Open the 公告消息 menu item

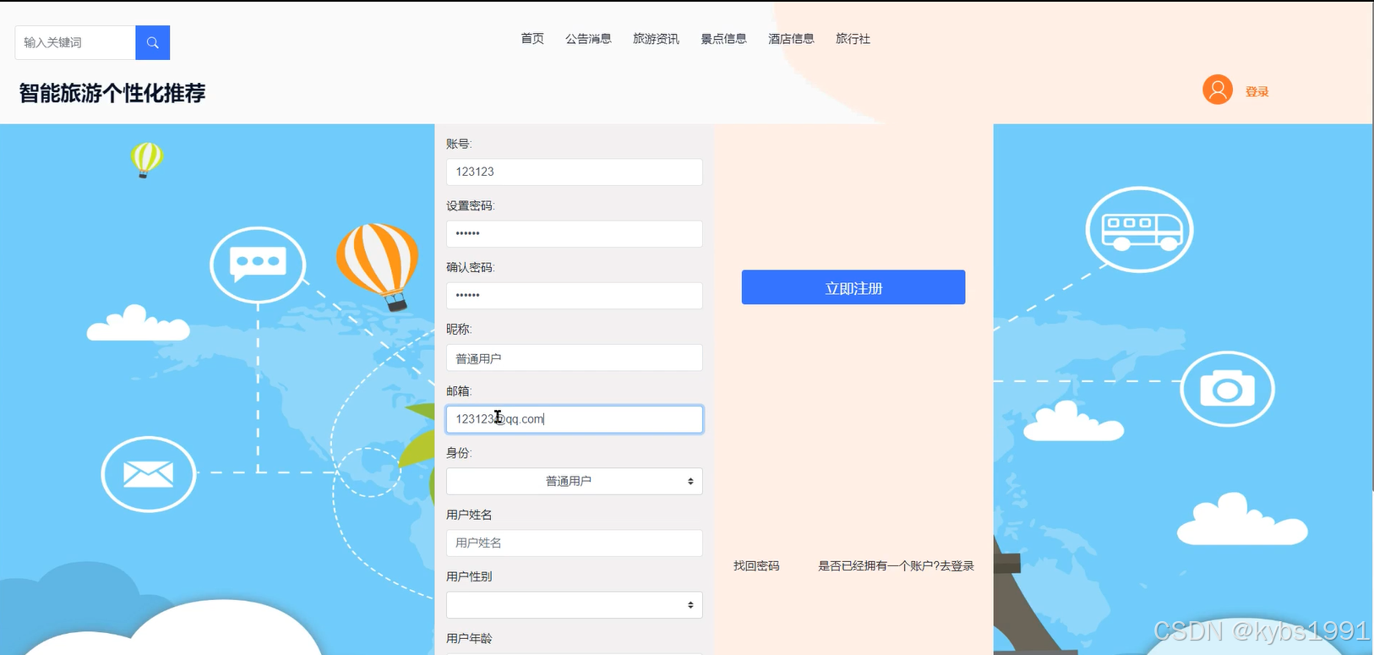pyautogui.click(x=588, y=39)
